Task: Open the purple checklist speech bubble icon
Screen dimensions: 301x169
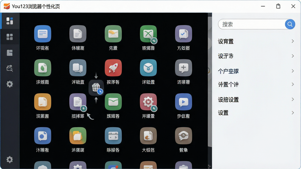Action: [183, 34]
